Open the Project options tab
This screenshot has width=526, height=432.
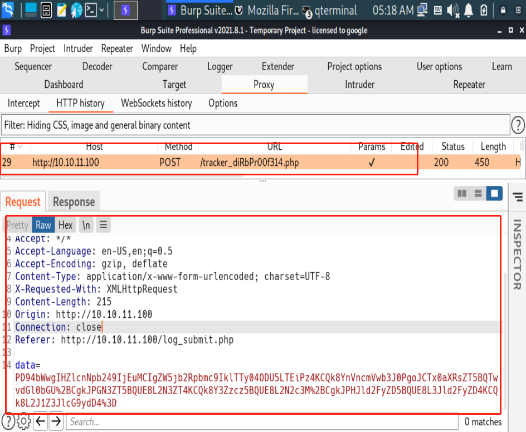point(354,66)
